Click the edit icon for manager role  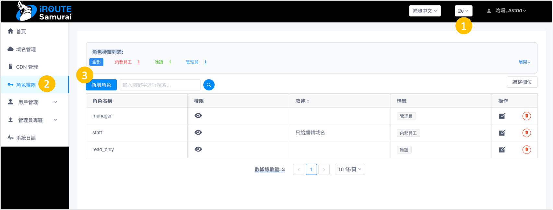click(x=502, y=116)
